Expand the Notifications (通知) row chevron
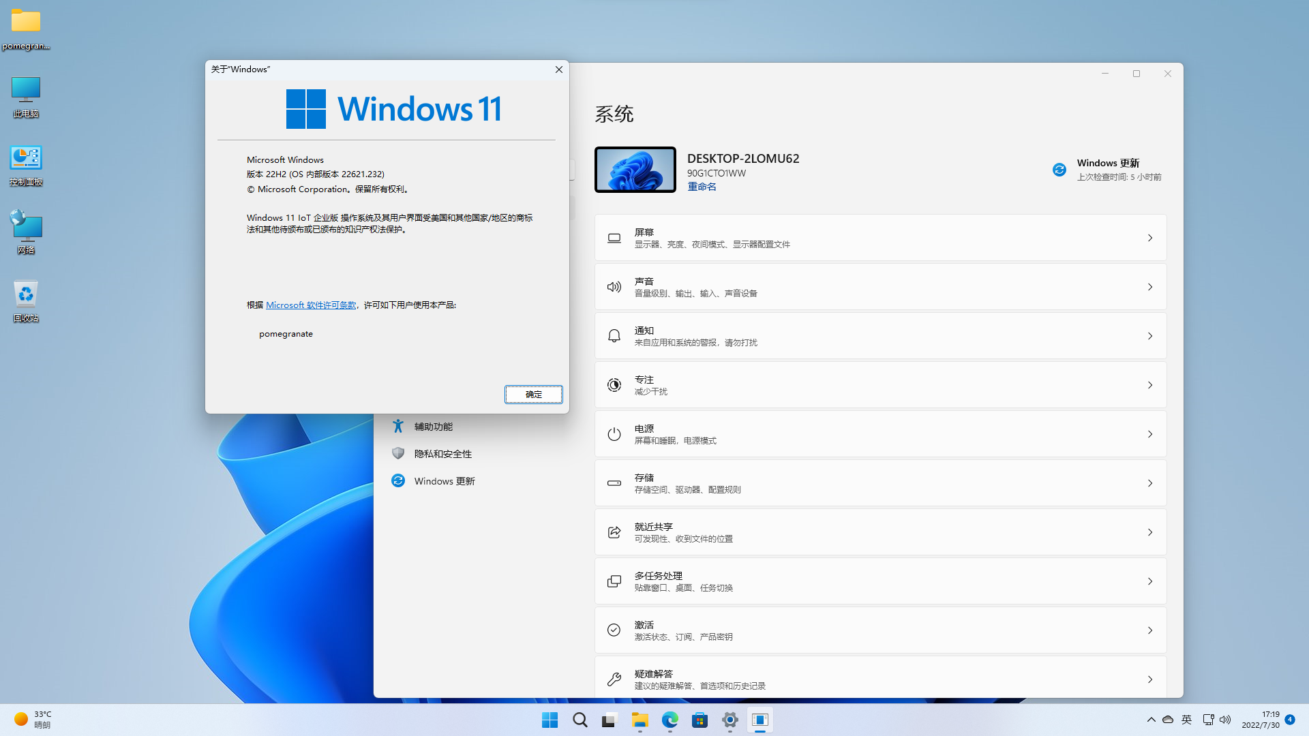This screenshot has height=736, width=1309. point(1150,336)
